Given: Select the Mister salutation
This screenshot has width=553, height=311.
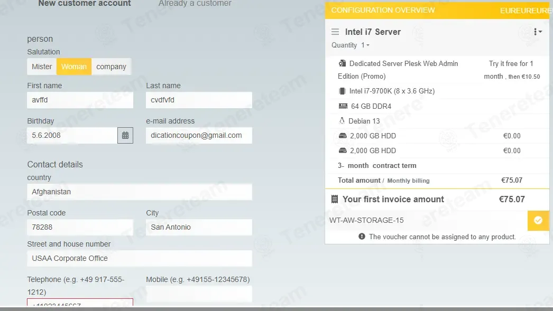Looking at the screenshot, I should (42, 67).
